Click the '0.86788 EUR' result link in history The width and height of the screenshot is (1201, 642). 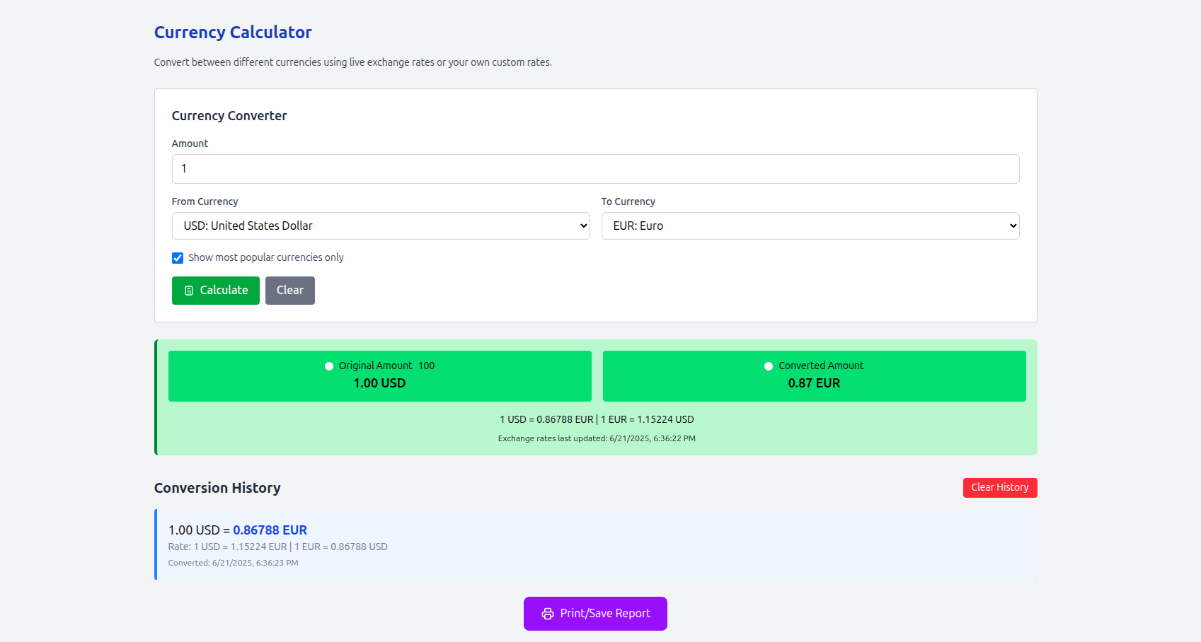click(269, 530)
